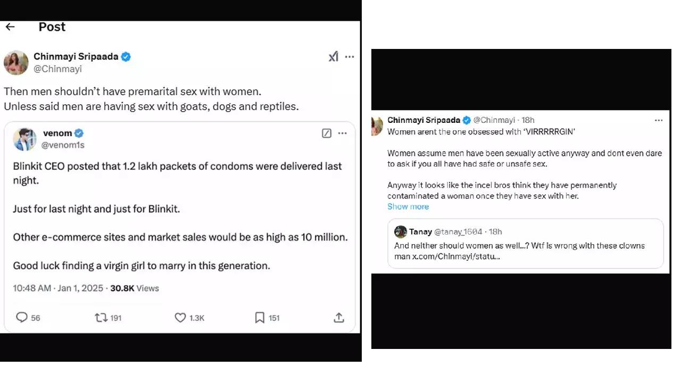Click the edit-note icon on venom's post
Image resolution: width=681 pixels, height=383 pixels.
click(327, 134)
